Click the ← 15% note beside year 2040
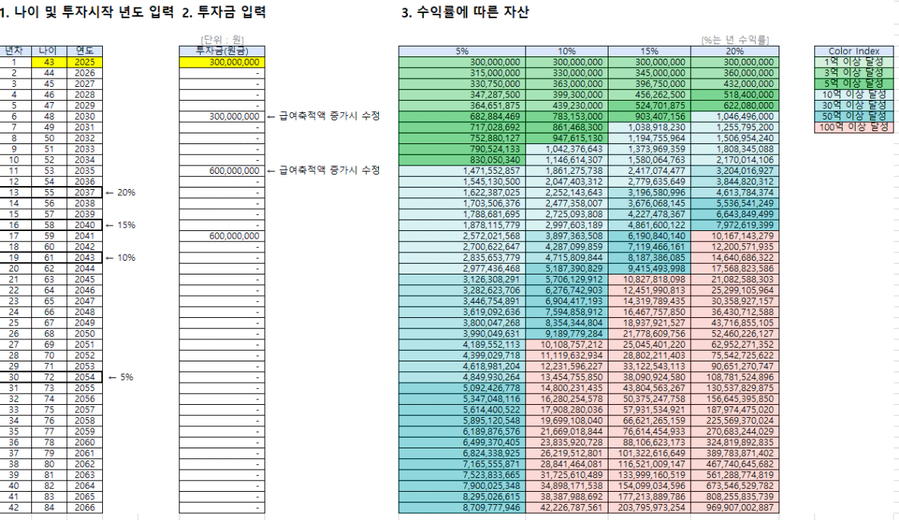The width and height of the screenshot is (899, 520). [120, 226]
